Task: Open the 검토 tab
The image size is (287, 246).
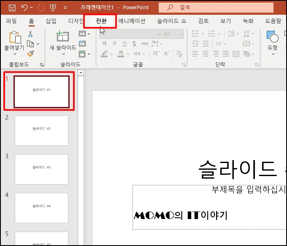Action: point(203,21)
